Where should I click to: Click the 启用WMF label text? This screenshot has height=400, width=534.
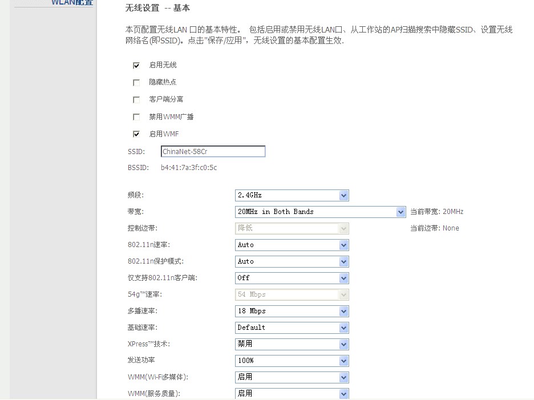[164, 134]
